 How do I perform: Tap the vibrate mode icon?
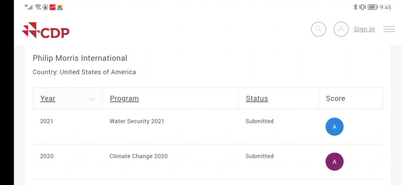[x=362, y=7]
